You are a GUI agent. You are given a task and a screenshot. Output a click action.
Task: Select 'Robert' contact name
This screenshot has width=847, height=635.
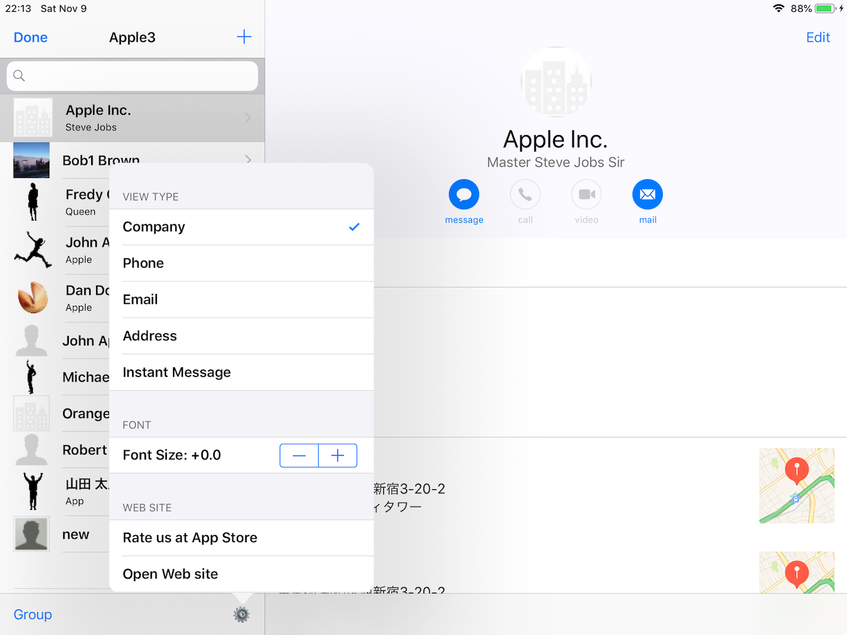tap(85, 450)
